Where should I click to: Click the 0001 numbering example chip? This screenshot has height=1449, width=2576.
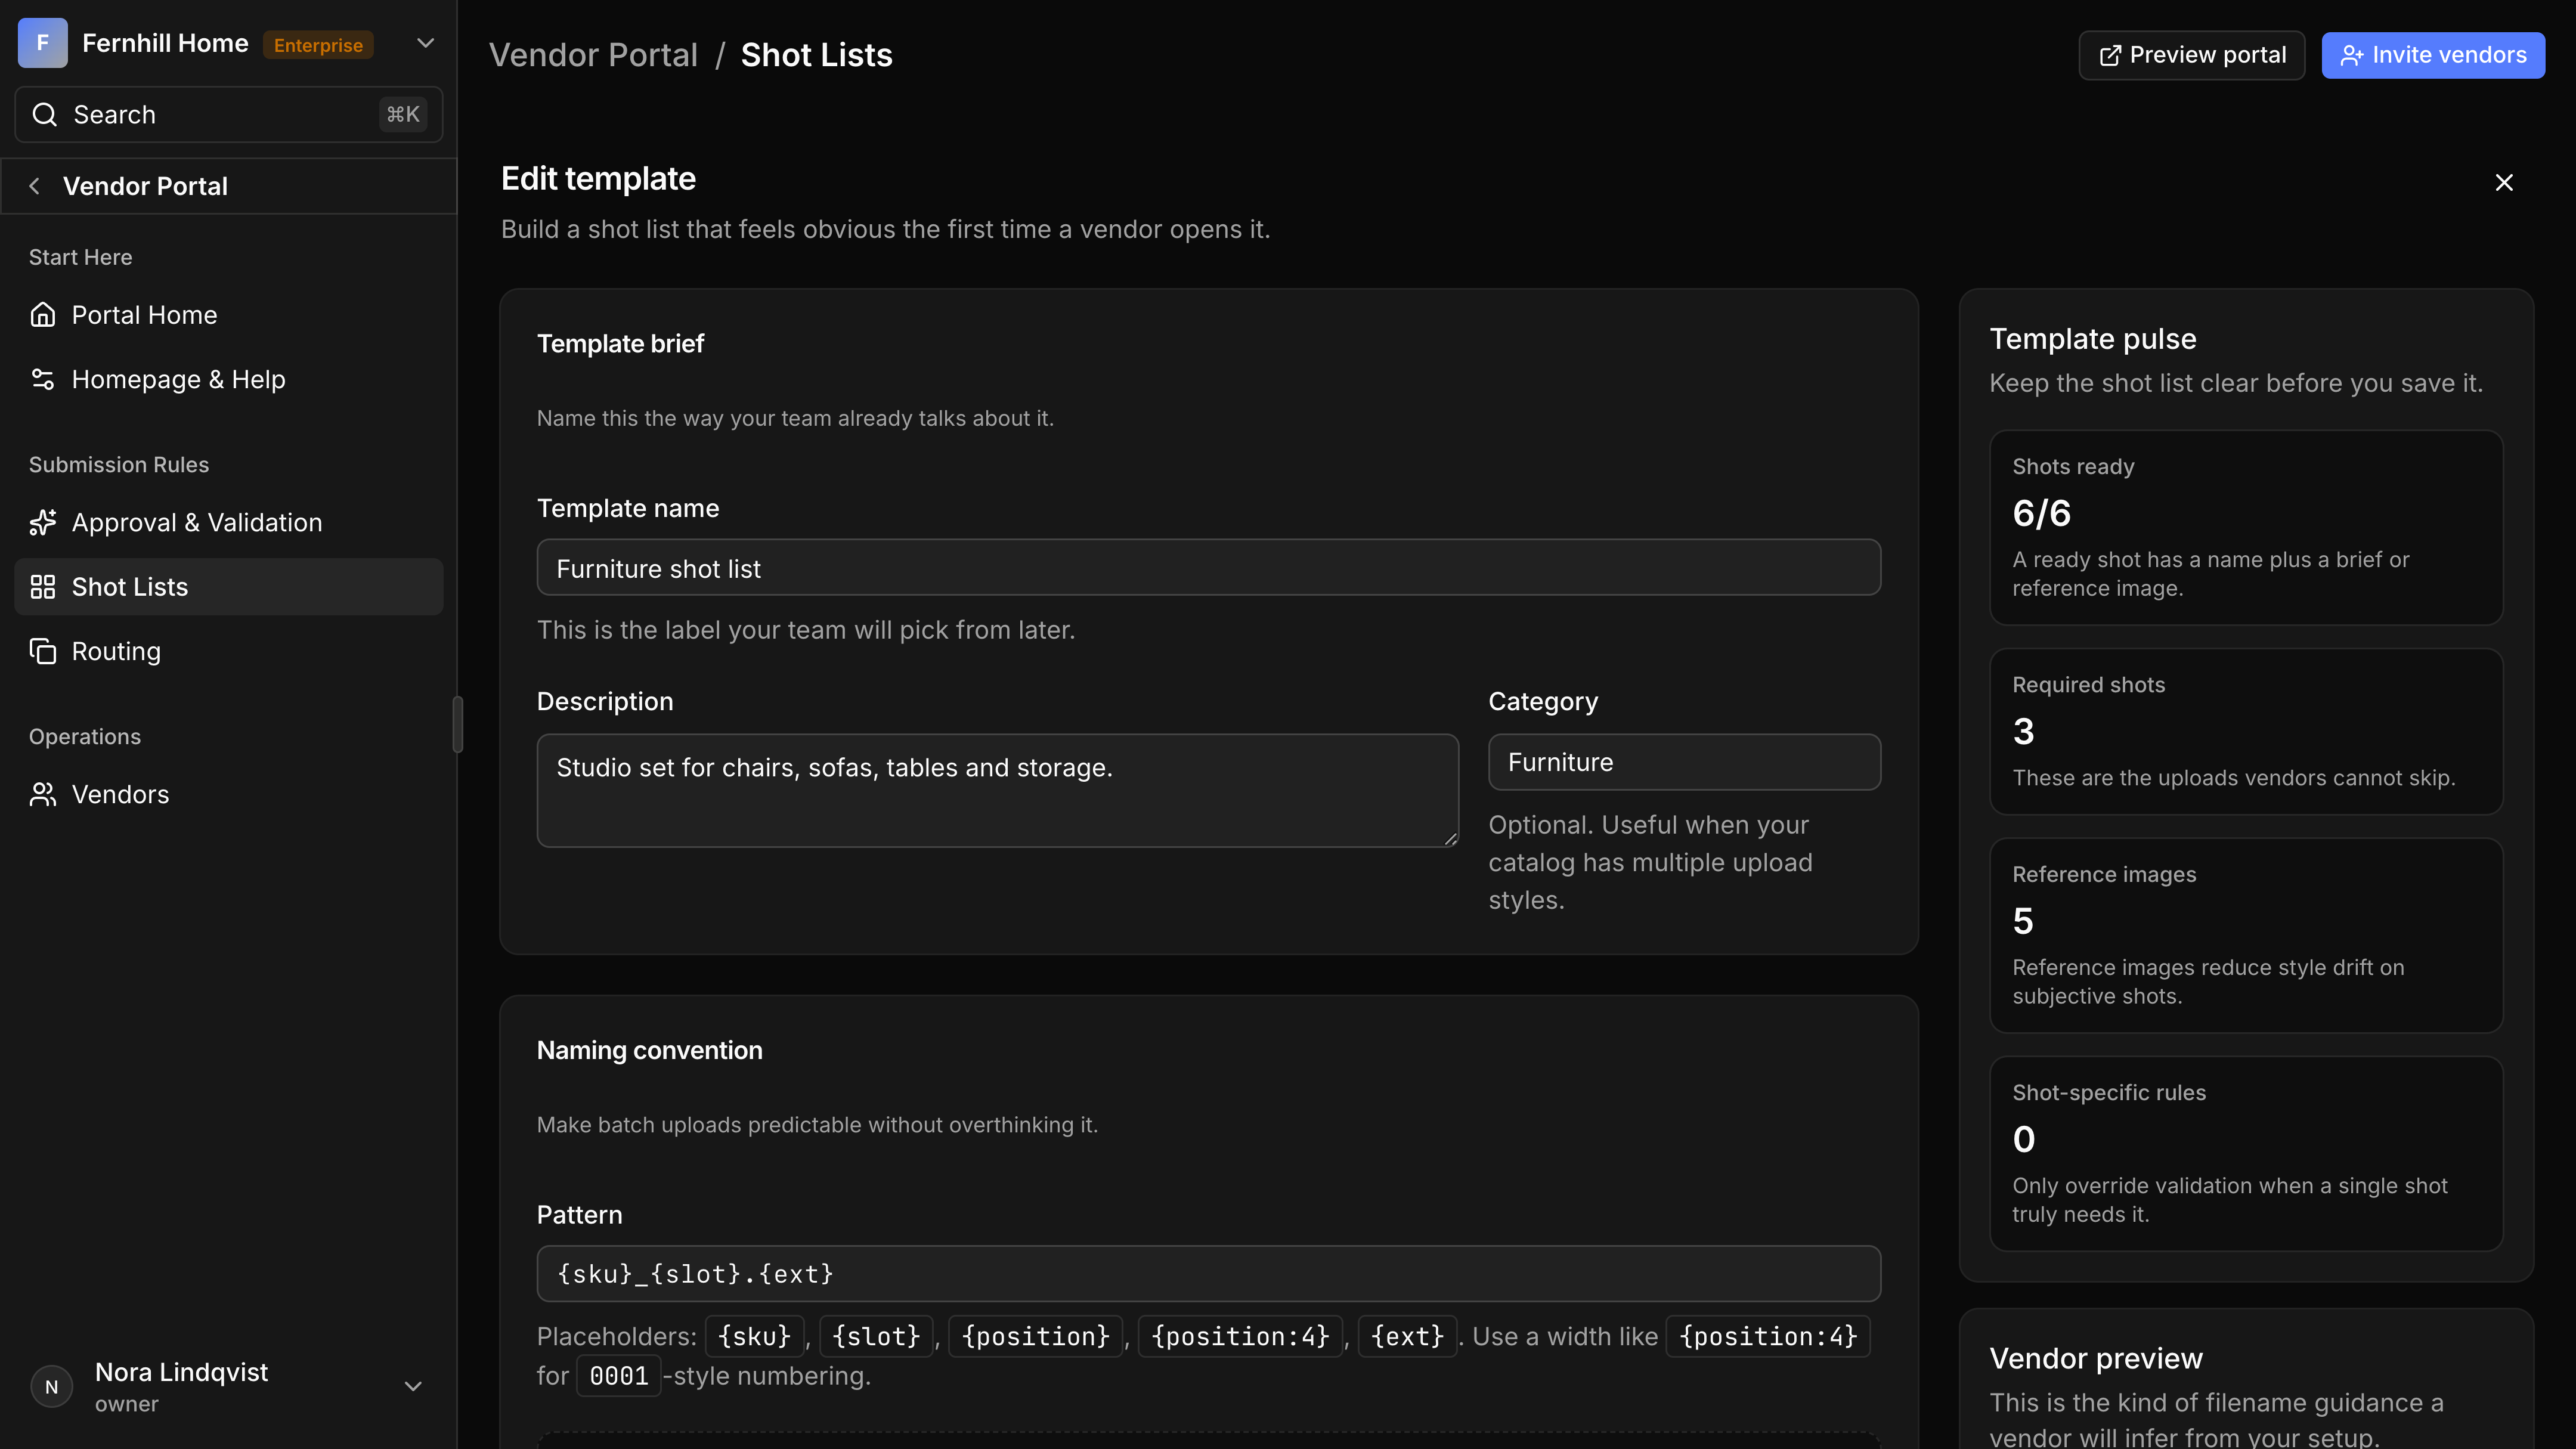click(619, 1376)
